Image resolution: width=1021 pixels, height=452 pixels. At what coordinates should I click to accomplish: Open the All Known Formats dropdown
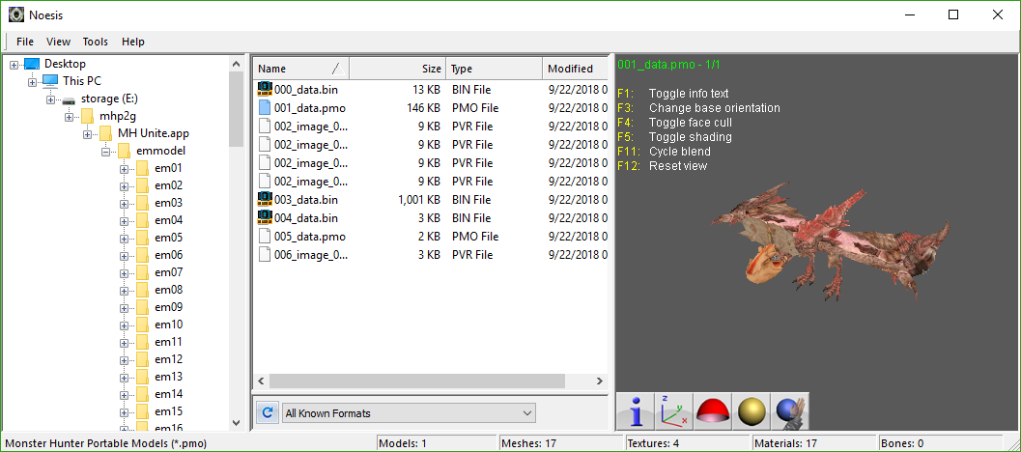pos(409,413)
